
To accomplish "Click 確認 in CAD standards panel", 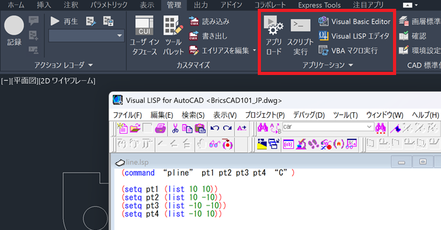I will tap(413, 36).
